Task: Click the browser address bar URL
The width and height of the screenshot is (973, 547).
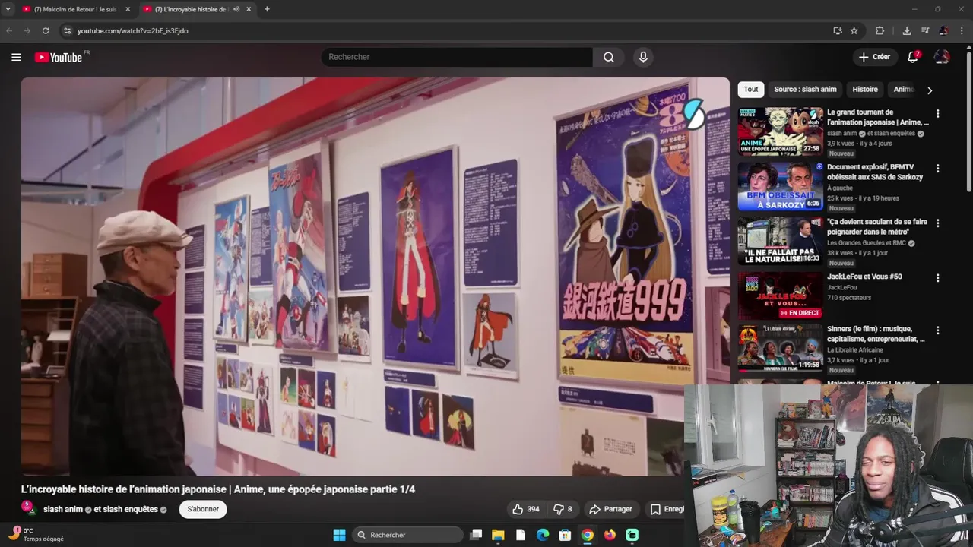Action: click(x=133, y=31)
